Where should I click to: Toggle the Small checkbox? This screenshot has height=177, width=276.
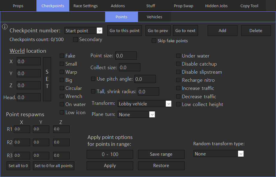point(62,64)
